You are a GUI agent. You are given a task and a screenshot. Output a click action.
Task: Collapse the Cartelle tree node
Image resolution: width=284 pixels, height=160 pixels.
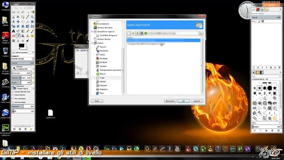92,43
